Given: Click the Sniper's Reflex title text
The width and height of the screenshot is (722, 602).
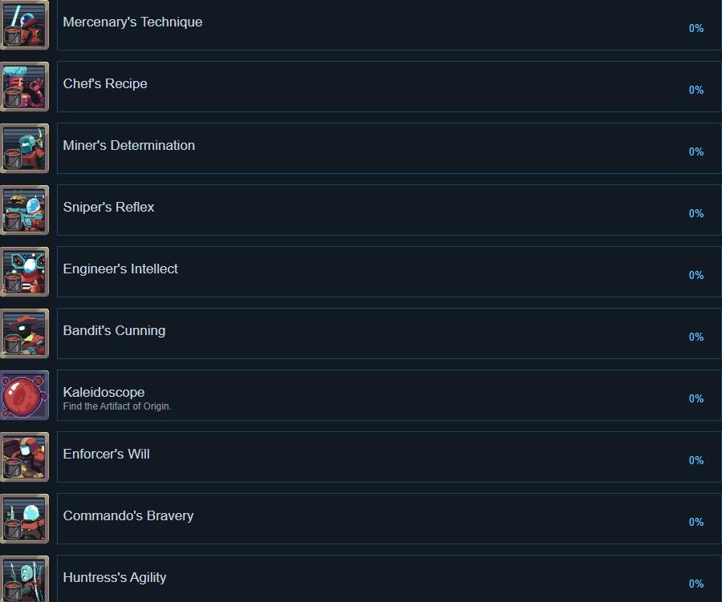Looking at the screenshot, I should coord(108,208).
